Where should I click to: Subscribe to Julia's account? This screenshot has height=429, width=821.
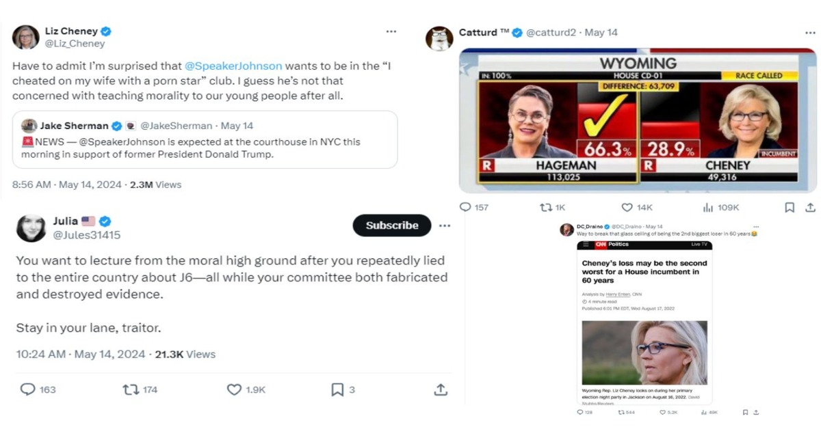point(391,225)
